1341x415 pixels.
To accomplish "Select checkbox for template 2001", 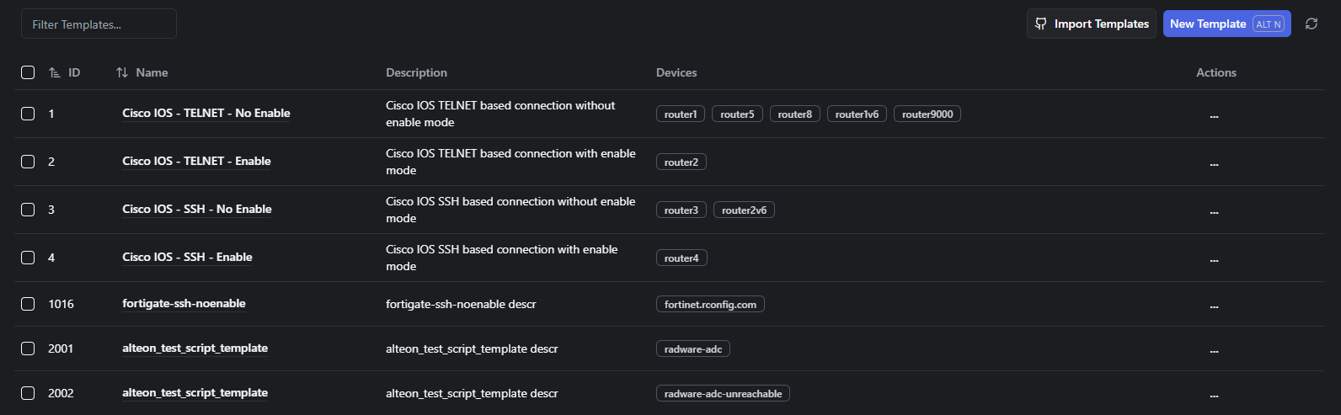I will (28, 348).
